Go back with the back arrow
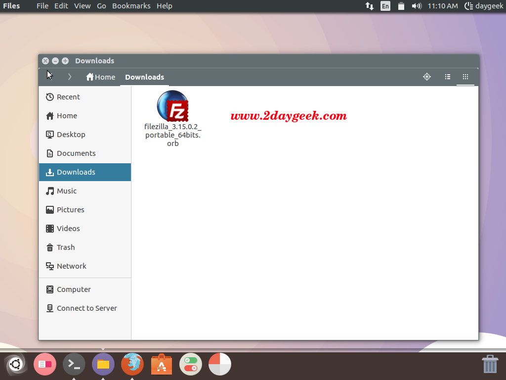This screenshot has height=380, width=506. tap(51, 77)
